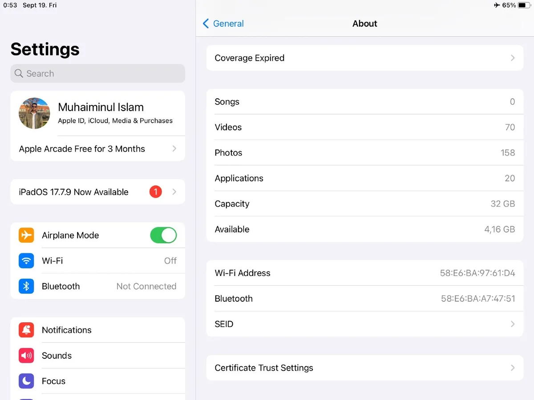Tap the Songs row
This screenshot has width=534, height=400.
(365, 101)
